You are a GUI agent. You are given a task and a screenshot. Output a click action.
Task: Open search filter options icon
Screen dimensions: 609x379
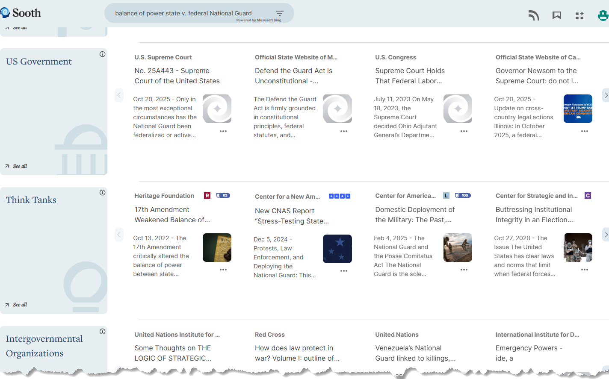(x=280, y=13)
